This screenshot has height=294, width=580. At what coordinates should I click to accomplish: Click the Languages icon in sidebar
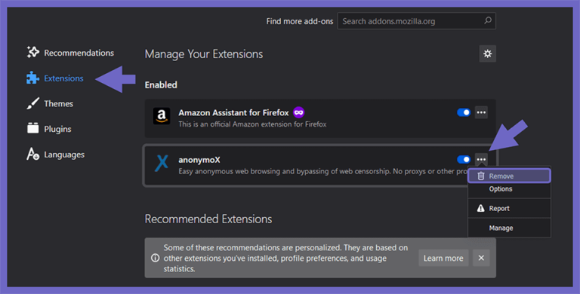(x=32, y=154)
